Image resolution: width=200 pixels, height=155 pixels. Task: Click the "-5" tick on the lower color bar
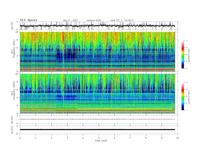tap(186, 96)
